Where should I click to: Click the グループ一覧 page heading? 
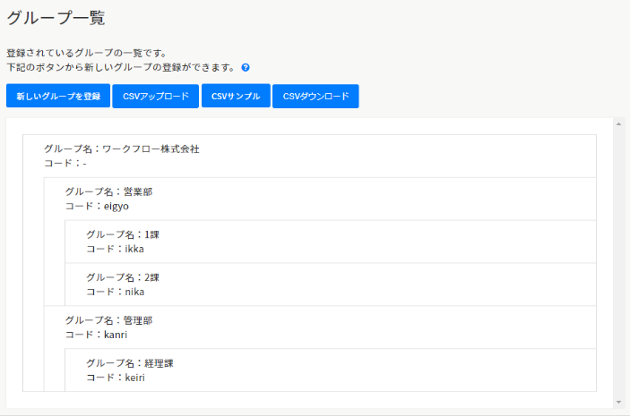click(x=56, y=18)
